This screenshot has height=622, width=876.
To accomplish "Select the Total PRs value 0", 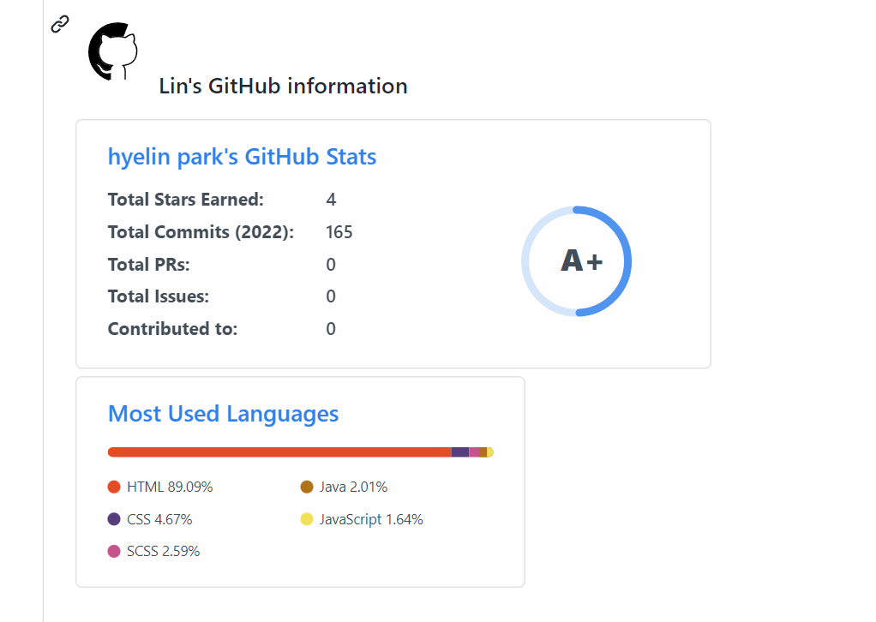I will click(x=331, y=264).
